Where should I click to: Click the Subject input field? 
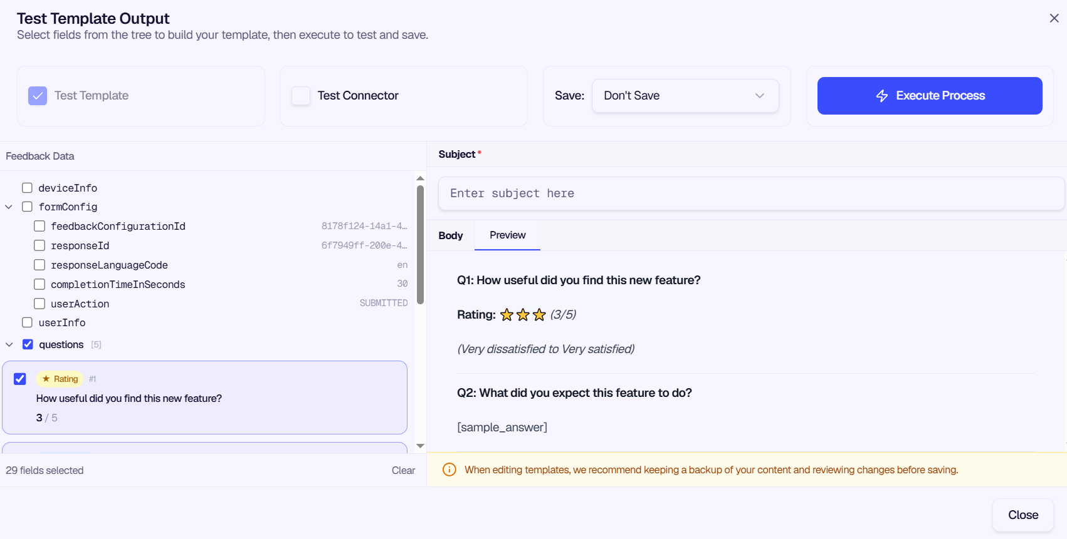(x=751, y=193)
